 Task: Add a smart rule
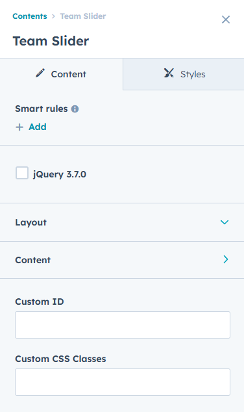pyautogui.click(x=31, y=127)
